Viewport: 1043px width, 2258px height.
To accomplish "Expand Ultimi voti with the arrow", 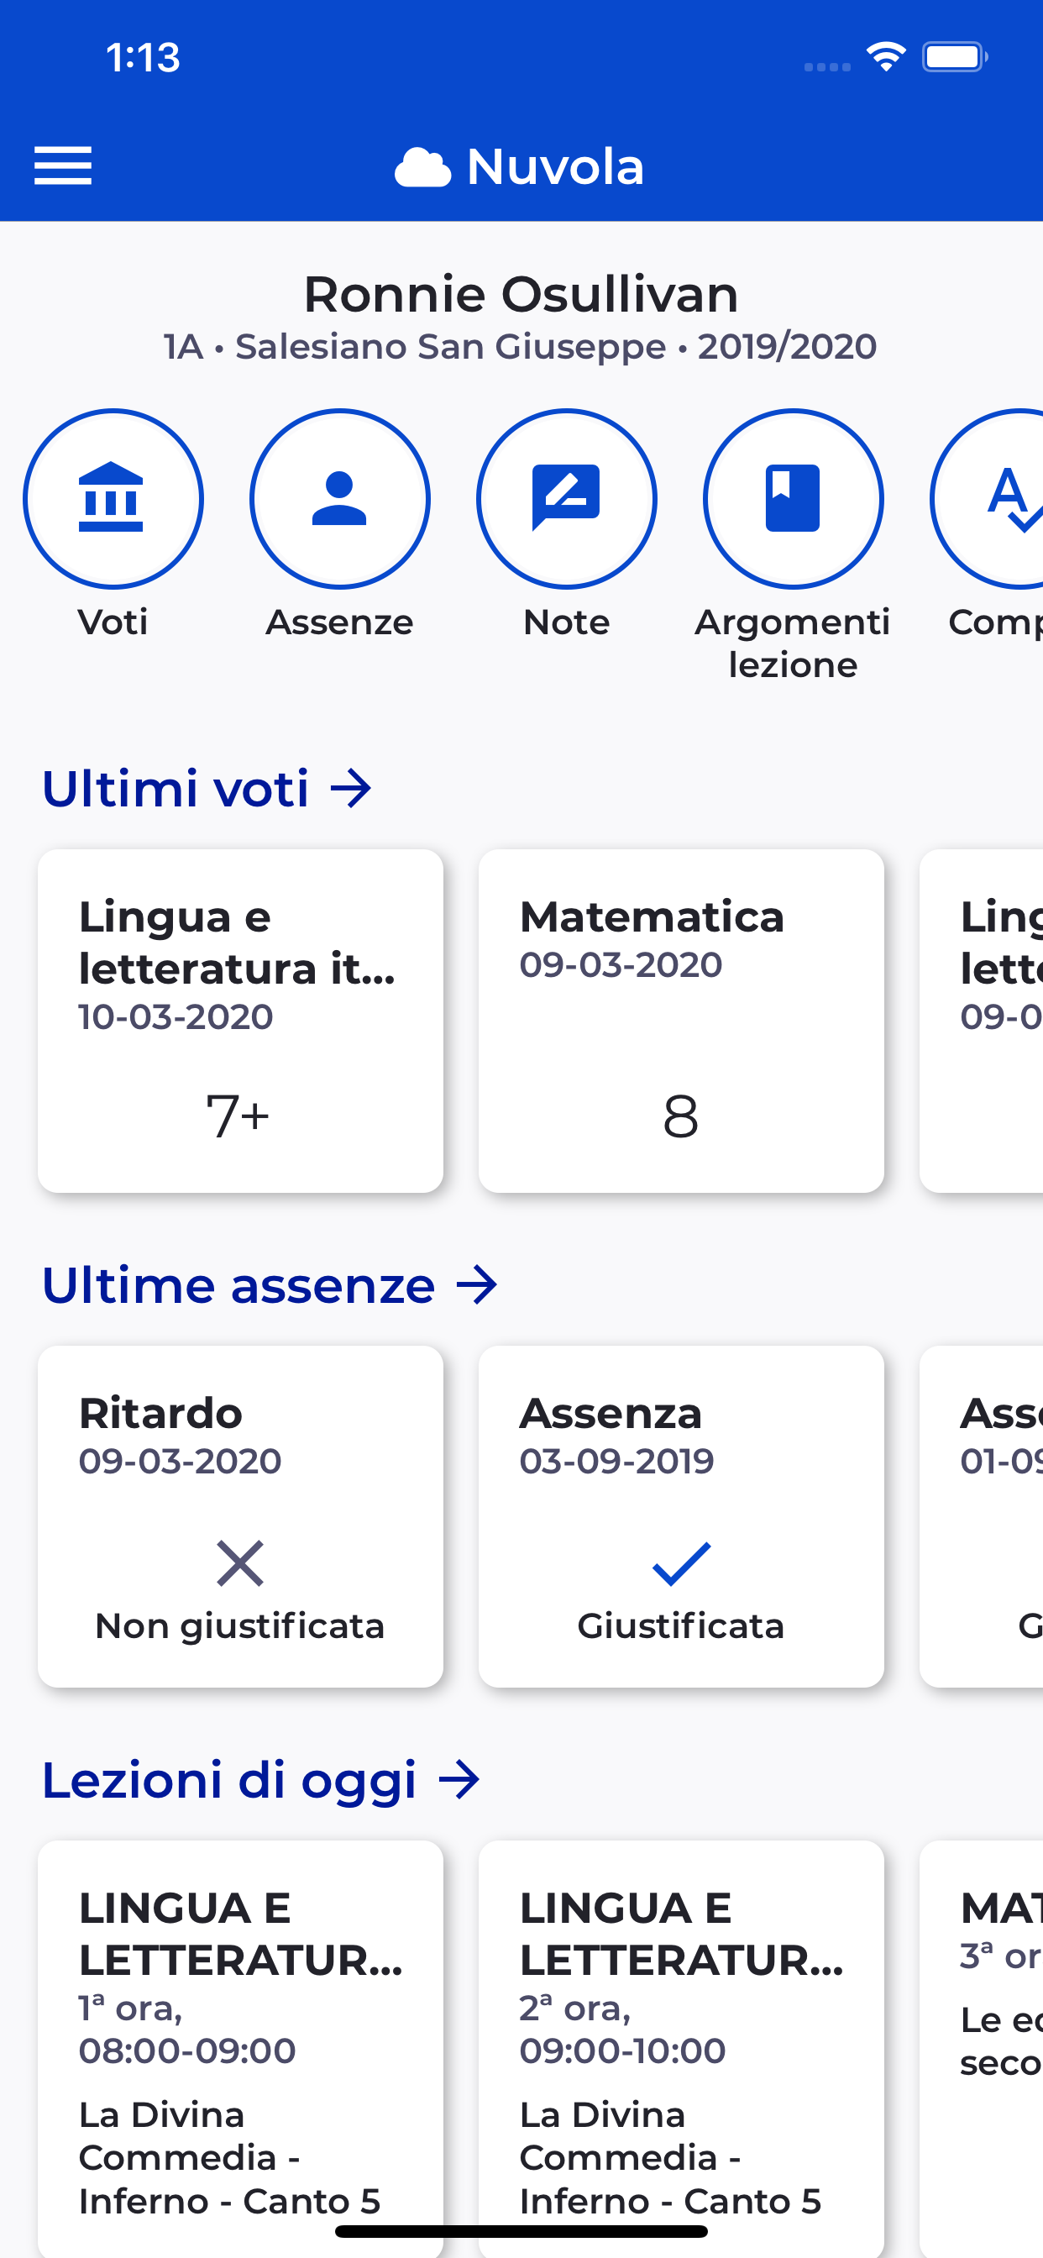I will 352,788.
